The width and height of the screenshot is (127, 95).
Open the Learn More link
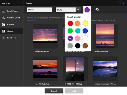click(x=32, y=20)
